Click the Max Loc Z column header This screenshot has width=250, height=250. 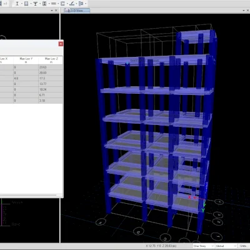coord(51,60)
